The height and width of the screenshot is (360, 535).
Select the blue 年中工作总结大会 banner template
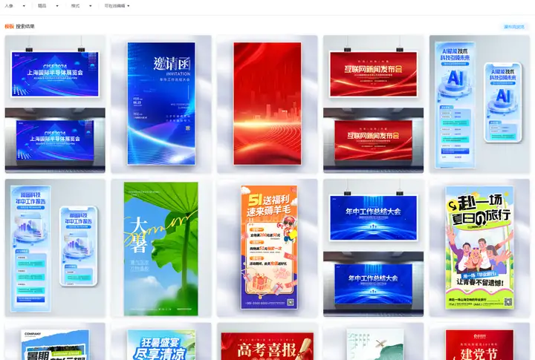click(373, 248)
